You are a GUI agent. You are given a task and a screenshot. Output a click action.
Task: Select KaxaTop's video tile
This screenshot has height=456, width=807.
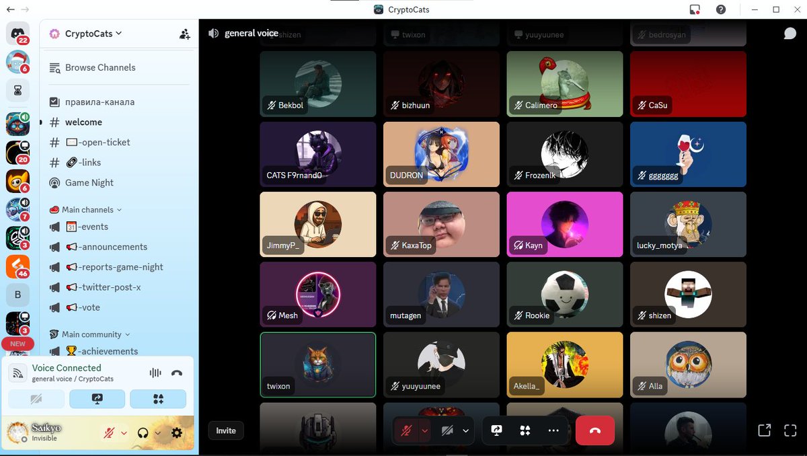click(x=441, y=224)
